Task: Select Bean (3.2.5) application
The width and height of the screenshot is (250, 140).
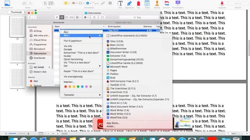Action: (116, 45)
